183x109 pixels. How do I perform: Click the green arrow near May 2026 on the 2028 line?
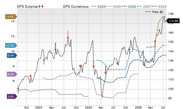point(155,41)
